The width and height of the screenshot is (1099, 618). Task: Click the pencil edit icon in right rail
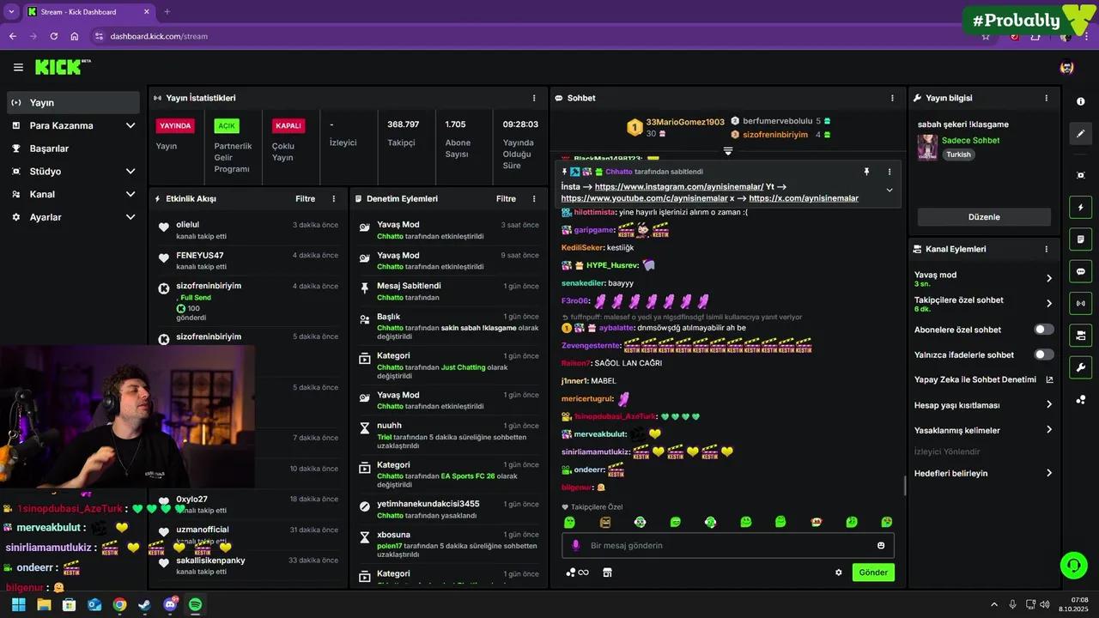1080,134
